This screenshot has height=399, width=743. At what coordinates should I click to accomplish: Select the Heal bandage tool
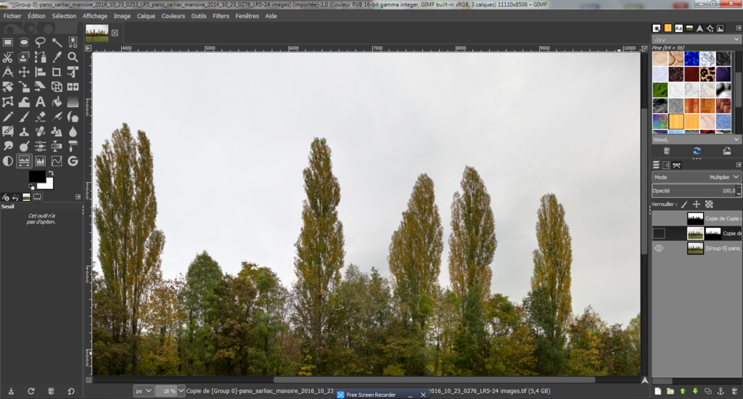point(41,132)
